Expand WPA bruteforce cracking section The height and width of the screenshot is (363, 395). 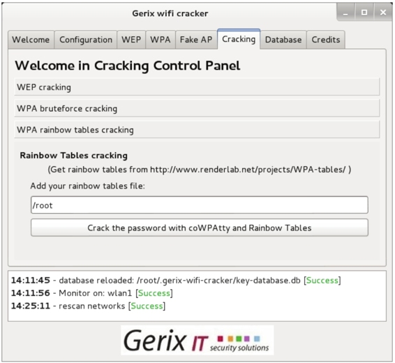tap(197, 108)
